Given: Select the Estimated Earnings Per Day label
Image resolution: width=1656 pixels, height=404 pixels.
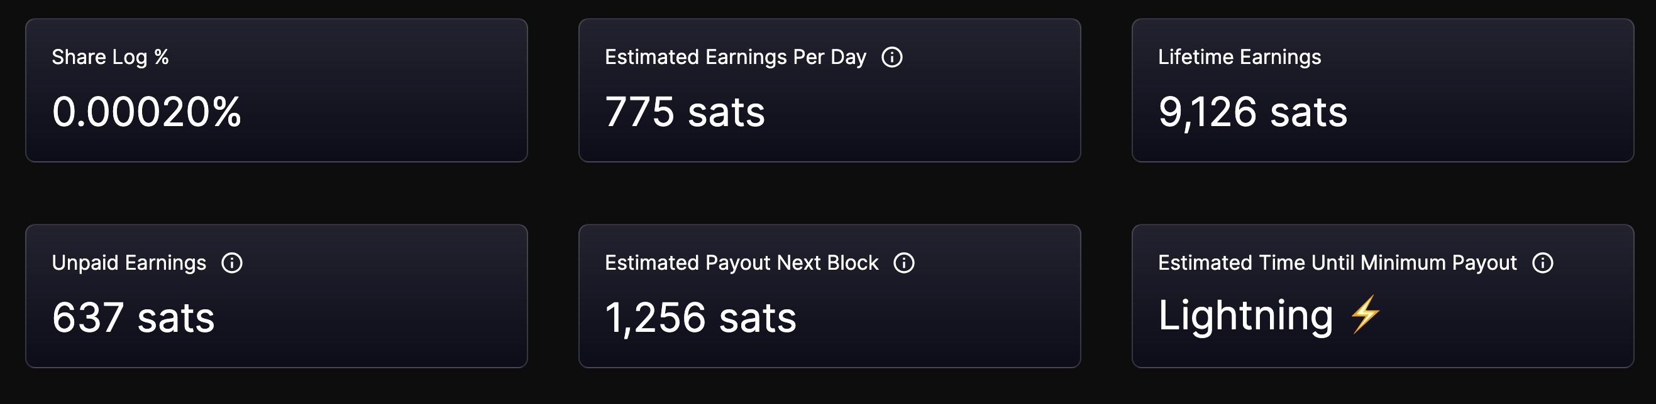Looking at the screenshot, I should [736, 57].
